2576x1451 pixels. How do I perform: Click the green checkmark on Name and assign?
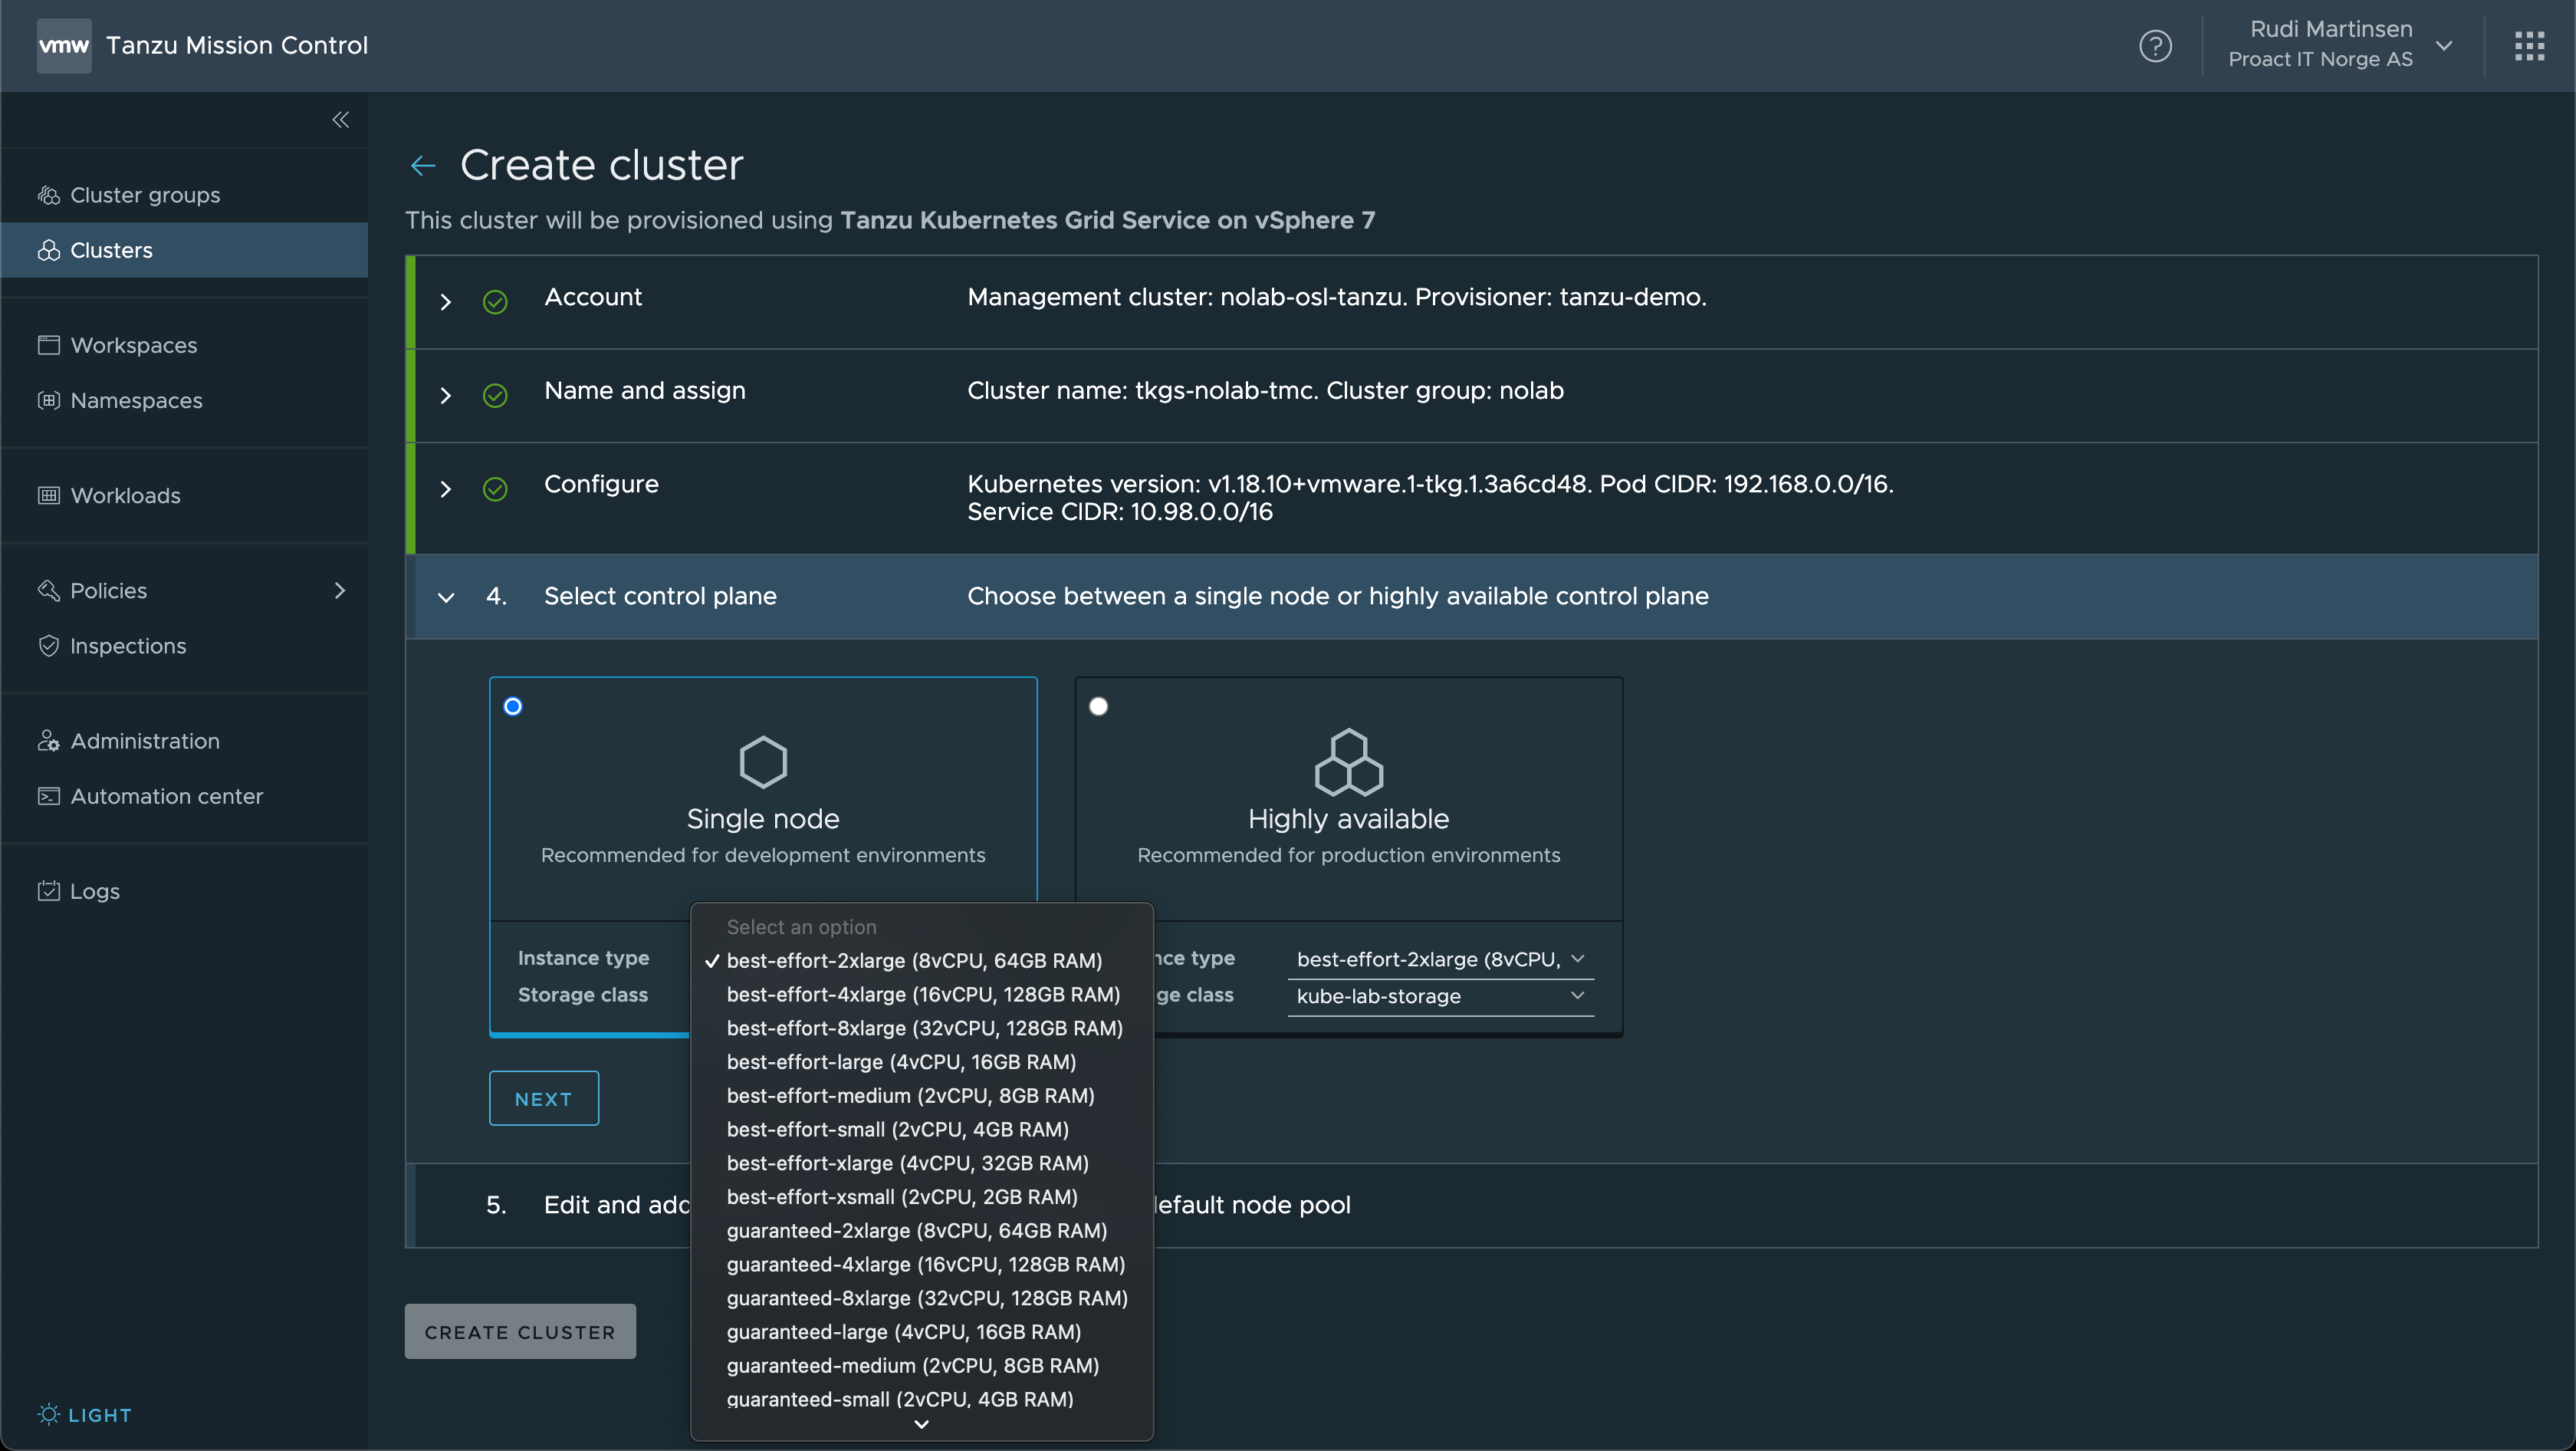pos(495,396)
